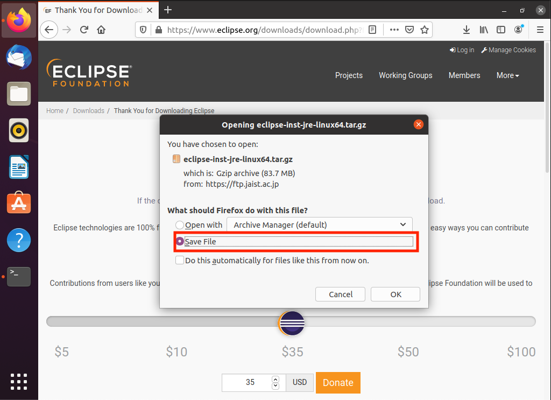
Task: Expand the More menu in Eclipse header
Action: 507,75
